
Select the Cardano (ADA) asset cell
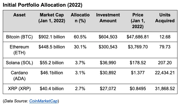[x=20, y=76]
